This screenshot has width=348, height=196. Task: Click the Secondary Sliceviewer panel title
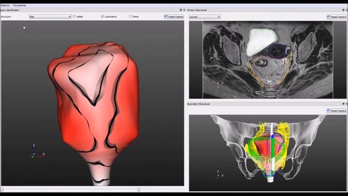[198, 104]
